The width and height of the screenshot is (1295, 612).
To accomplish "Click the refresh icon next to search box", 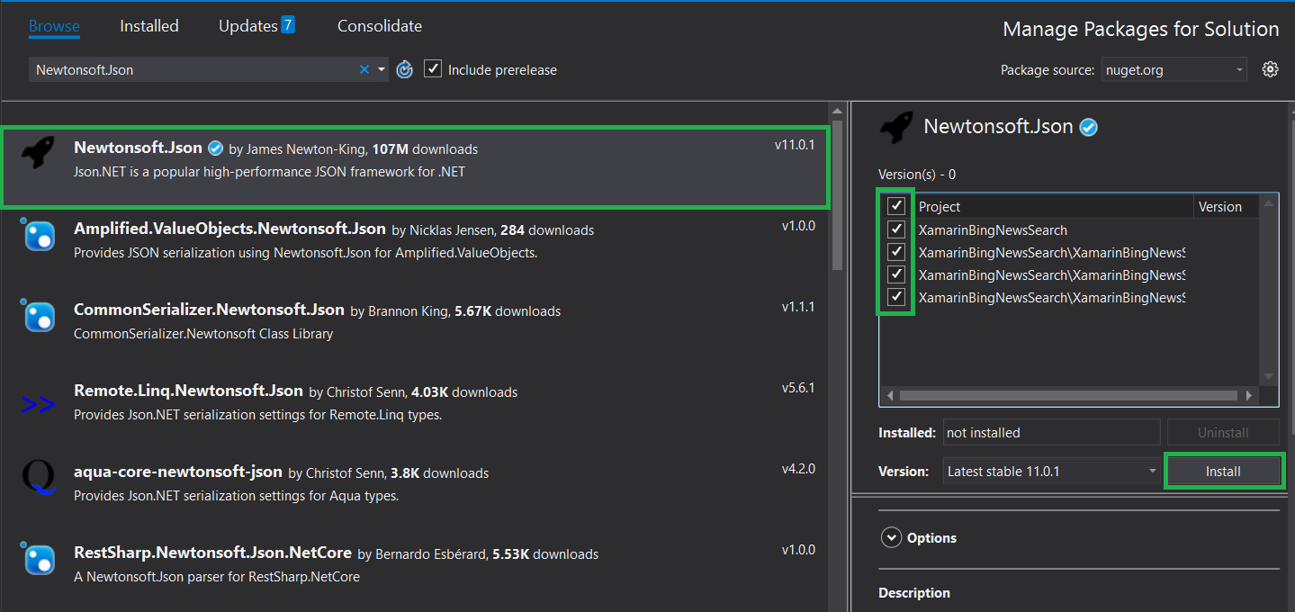I will pyautogui.click(x=405, y=69).
